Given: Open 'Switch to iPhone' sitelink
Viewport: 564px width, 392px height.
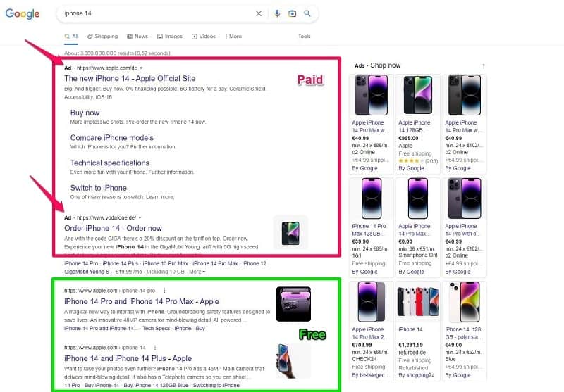Looking at the screenshot, I should (x=99, y=188).
